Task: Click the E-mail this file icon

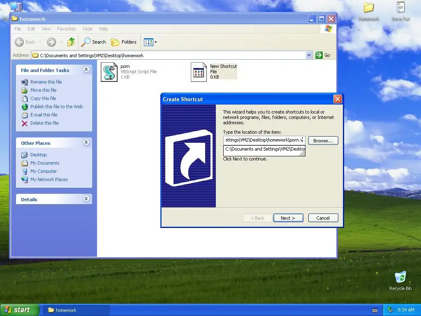Action: tap(25, 115)
